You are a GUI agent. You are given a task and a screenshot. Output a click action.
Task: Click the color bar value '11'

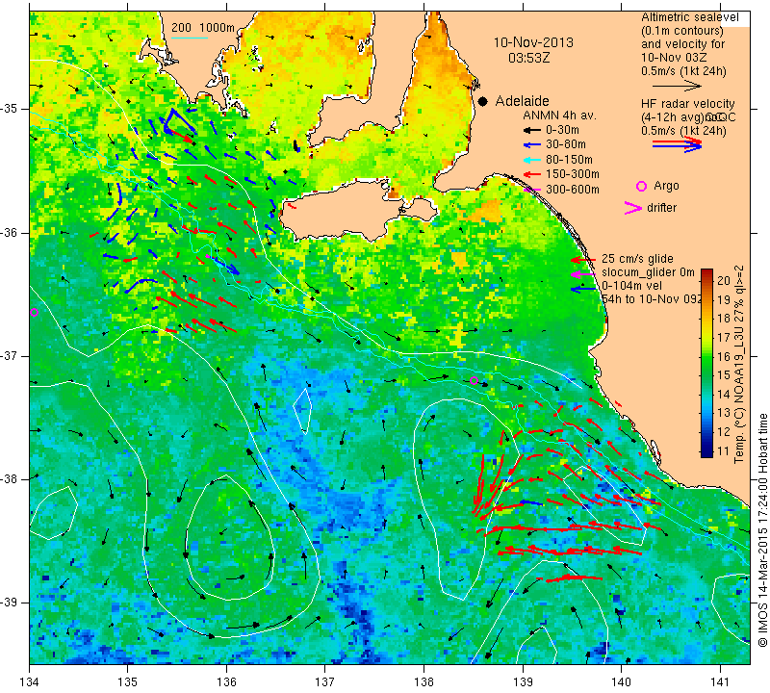[x=724, y=450]
